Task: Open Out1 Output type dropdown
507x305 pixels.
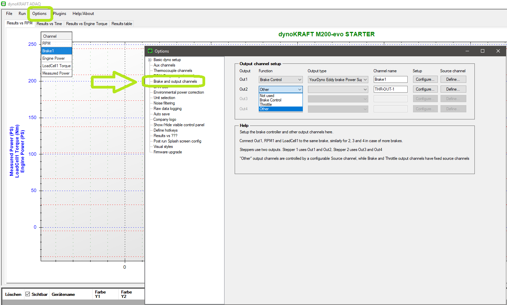Action: (338, 80)
